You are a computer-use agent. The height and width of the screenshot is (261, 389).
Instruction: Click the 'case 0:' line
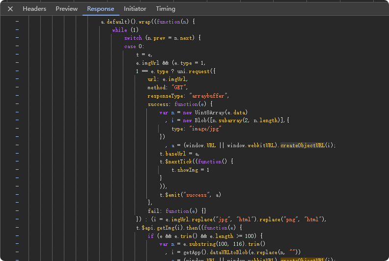[x=134, y=46]
